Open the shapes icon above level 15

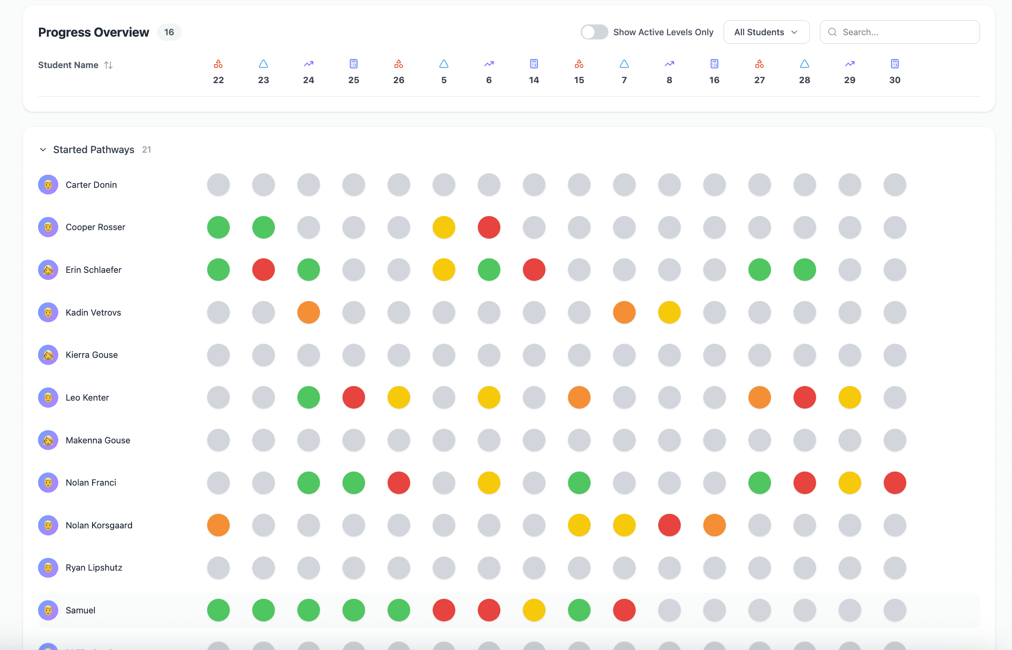tap(579, 64)
